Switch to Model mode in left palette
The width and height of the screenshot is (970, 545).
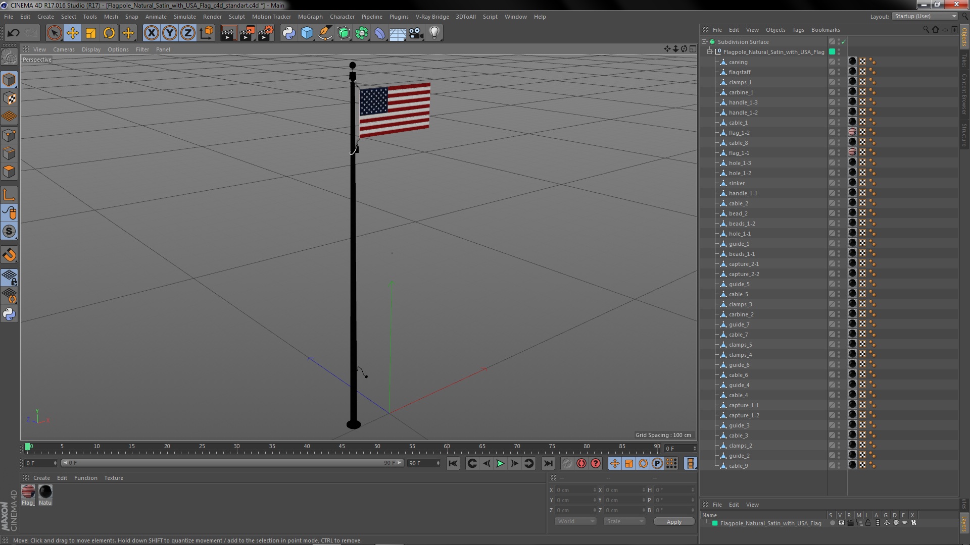[9, 80]
